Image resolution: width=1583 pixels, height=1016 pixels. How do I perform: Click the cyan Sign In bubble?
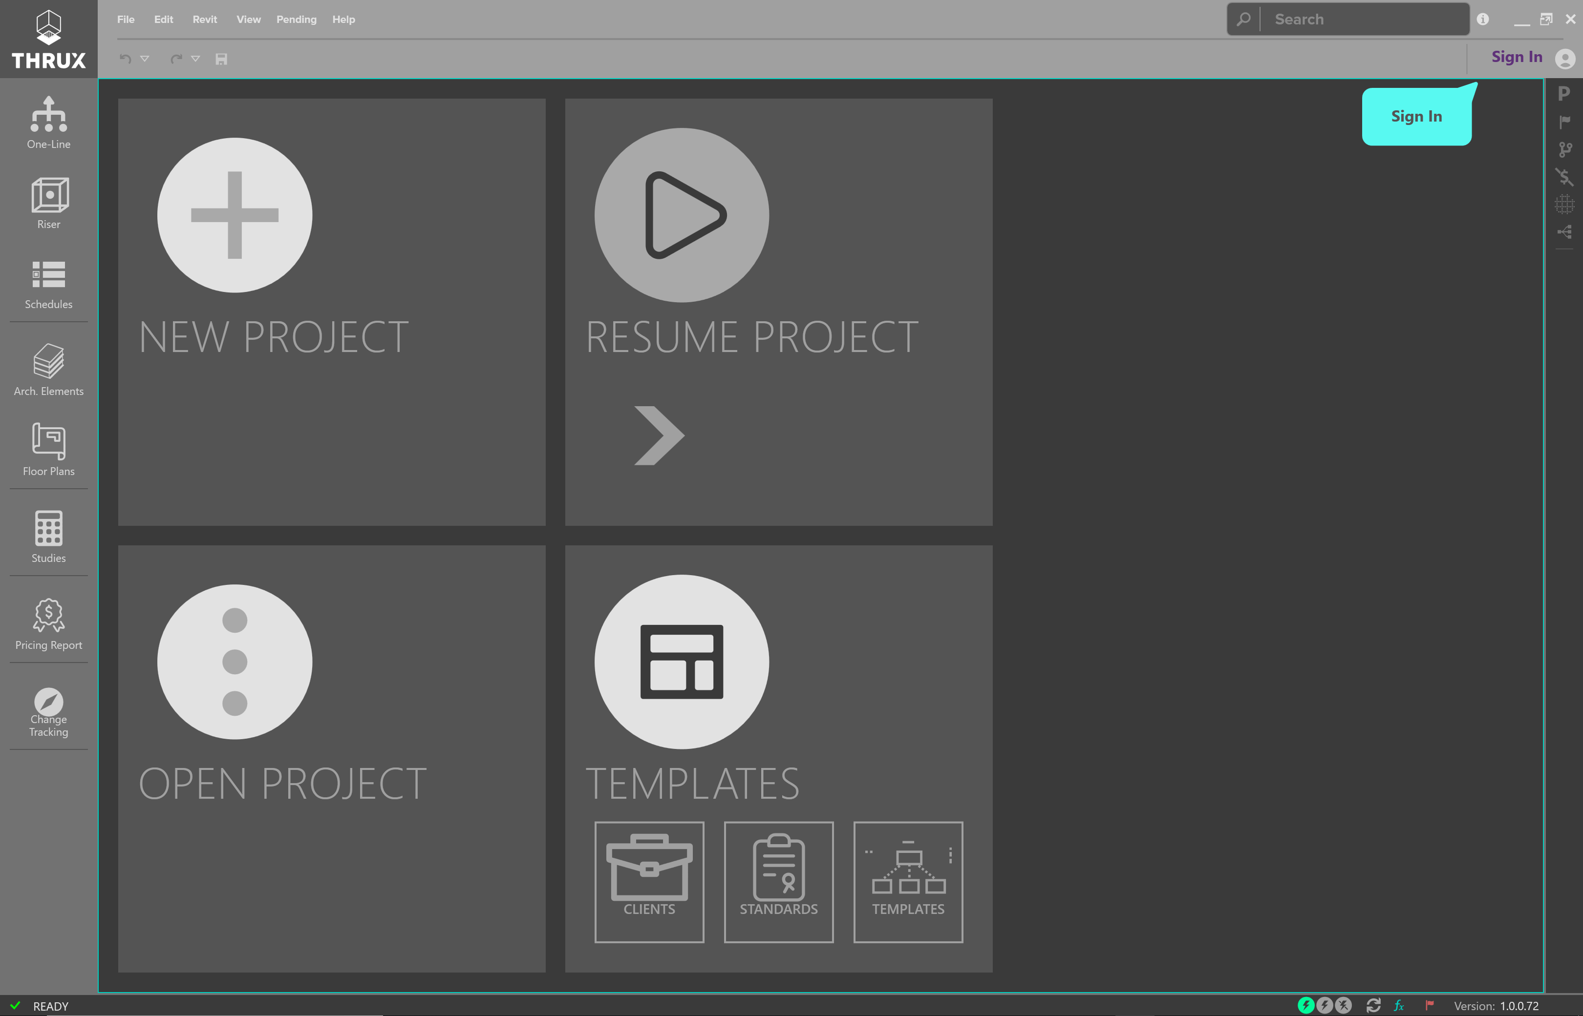pyautogui.click(x=1417, y=116)
